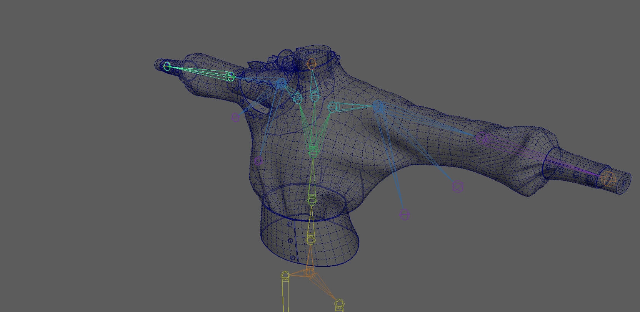Click the green wrist joint at short arm's tip
The width and height of the screenshot is (640, 312).
[167, 66]
